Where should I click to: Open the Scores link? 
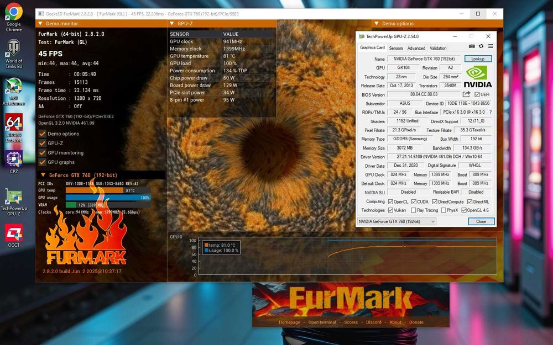(x=351, y=322)
